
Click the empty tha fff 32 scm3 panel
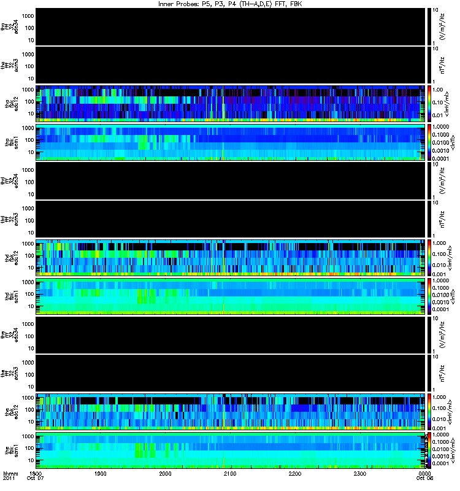pos(231,65)
